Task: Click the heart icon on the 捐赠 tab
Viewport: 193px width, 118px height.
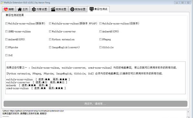Action: click(x=6, y=9)
